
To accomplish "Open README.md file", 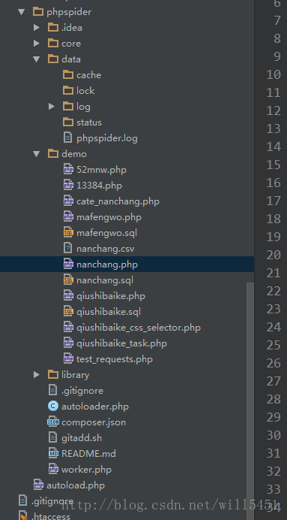I will [89, 453].
